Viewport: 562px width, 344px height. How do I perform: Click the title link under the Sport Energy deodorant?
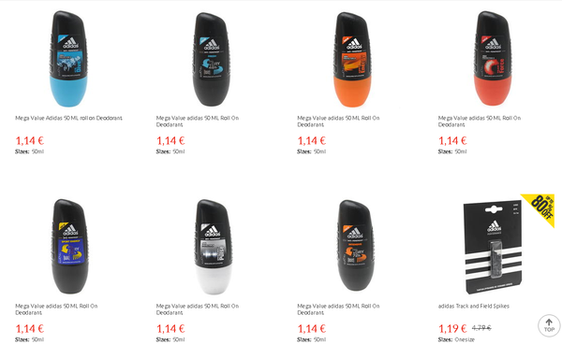pyautogui.click(x=56, y=309)
